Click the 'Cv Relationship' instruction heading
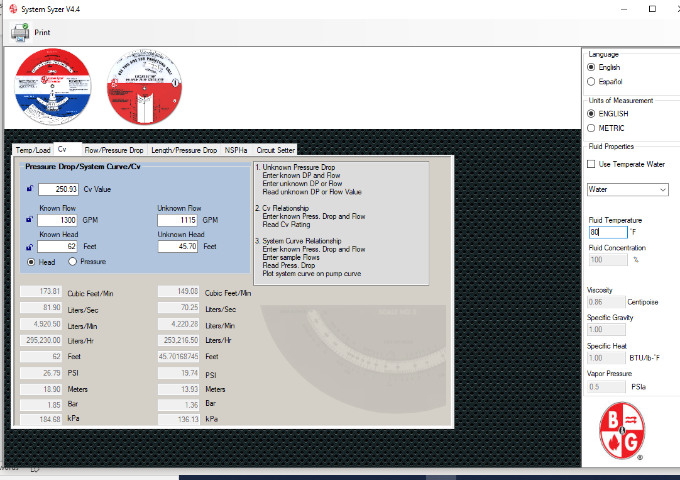680x480 pixels. (x=285, y=208)
